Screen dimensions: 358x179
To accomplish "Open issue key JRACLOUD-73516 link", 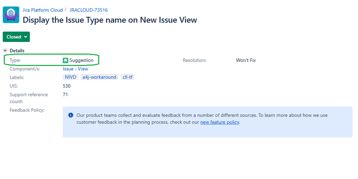I will tap(89, 10).
